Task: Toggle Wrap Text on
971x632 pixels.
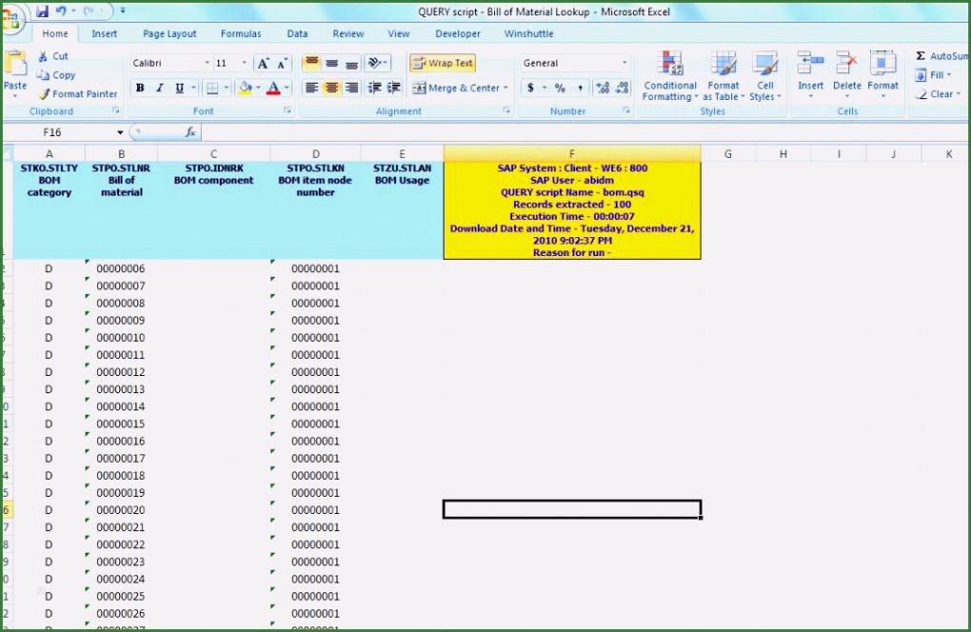Action: (441, 63)
